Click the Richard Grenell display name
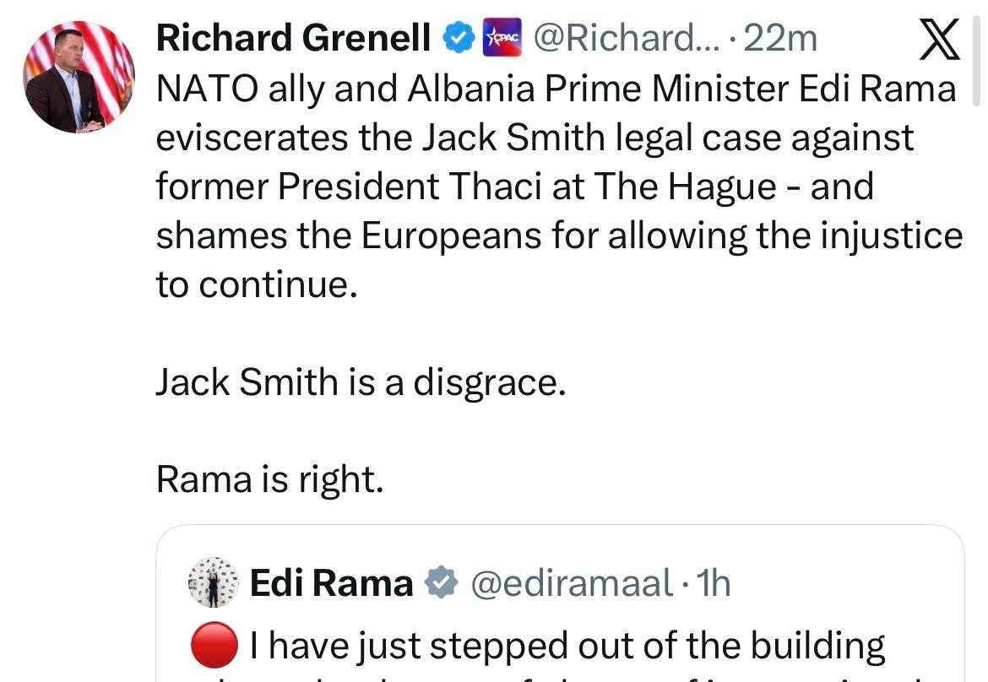The image size is (988, 682). (x=293, y=39)
